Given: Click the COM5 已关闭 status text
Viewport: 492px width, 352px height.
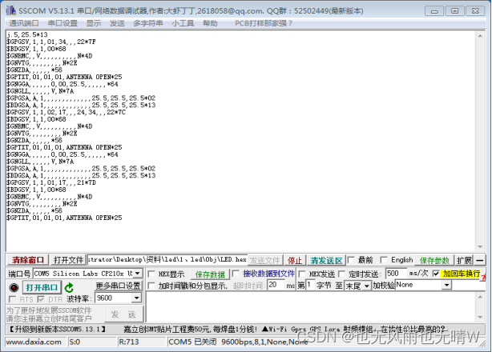Looking at the screenshot, I should tap(192, 342).
